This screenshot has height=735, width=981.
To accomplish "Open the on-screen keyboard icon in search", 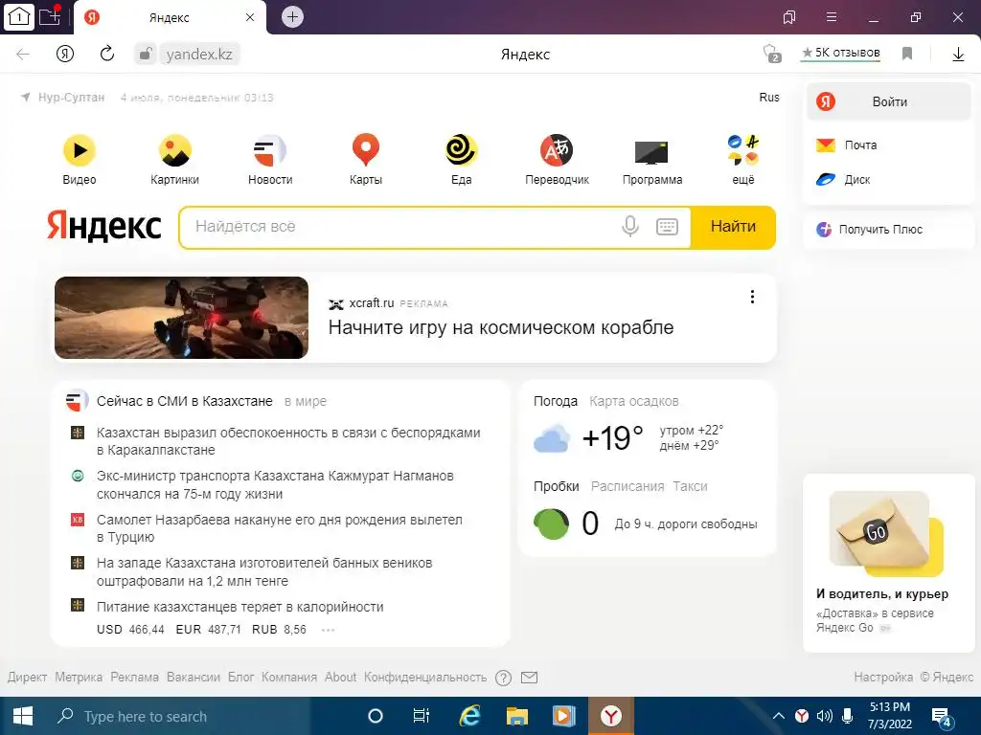I will (667, 226).
